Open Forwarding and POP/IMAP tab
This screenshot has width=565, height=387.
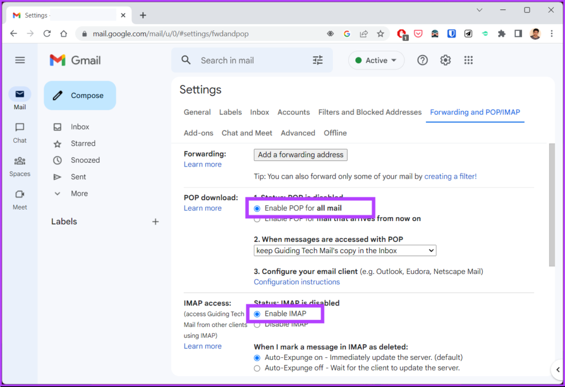pyautogui.click(x=475, y=112)
